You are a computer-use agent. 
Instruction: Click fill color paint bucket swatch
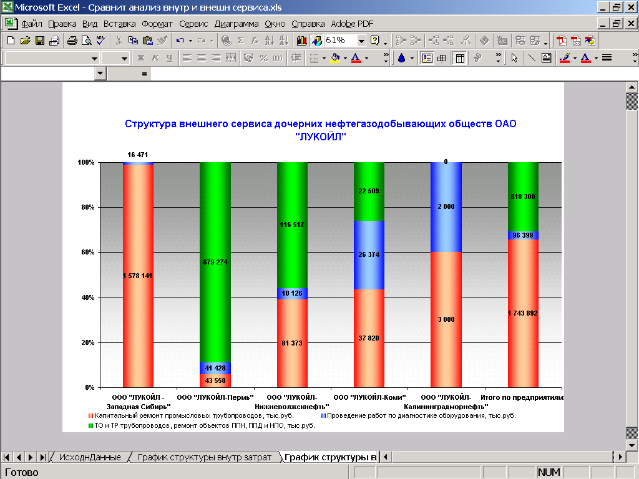point(335,58)
